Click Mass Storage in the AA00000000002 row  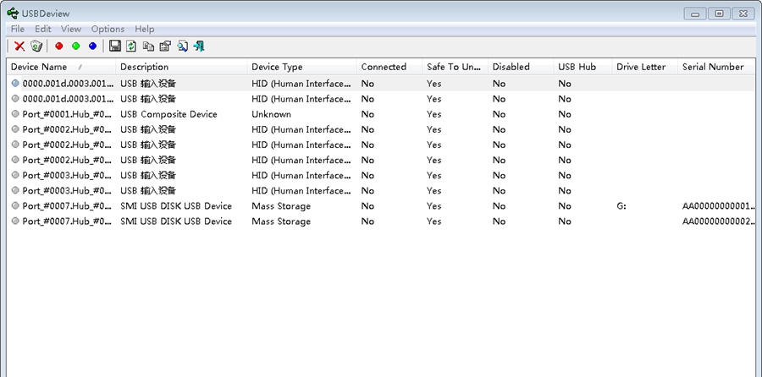281,221
